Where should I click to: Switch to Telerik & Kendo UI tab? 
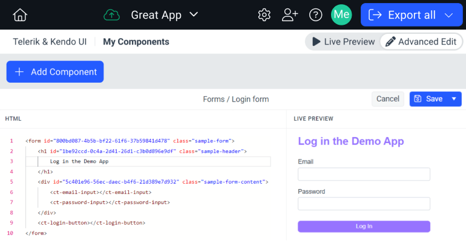coord(50,42)
